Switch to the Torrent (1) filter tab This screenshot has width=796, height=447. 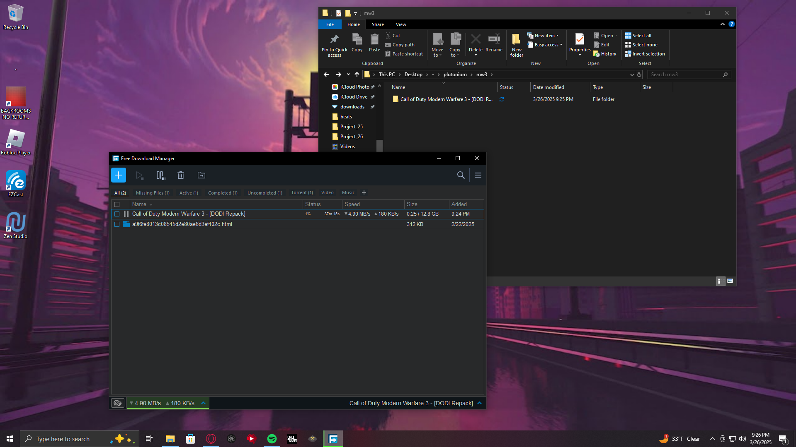302,193
